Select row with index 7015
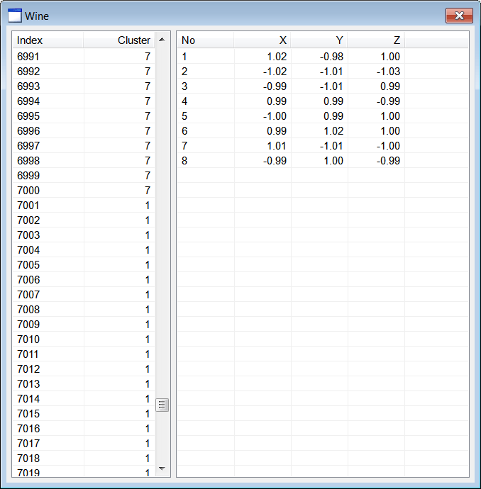This screenshot has height=489, width=481. pos(84,414)
